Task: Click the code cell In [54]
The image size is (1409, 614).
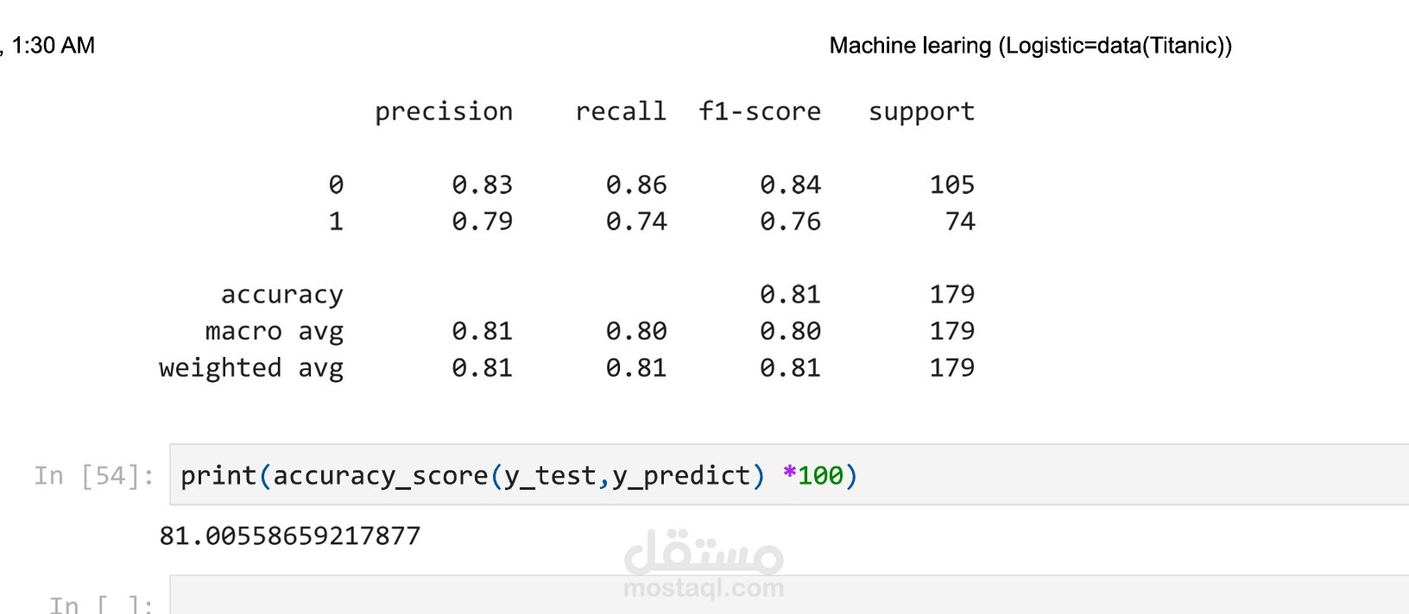Action: pyautogui.click(x=789, y=475)
